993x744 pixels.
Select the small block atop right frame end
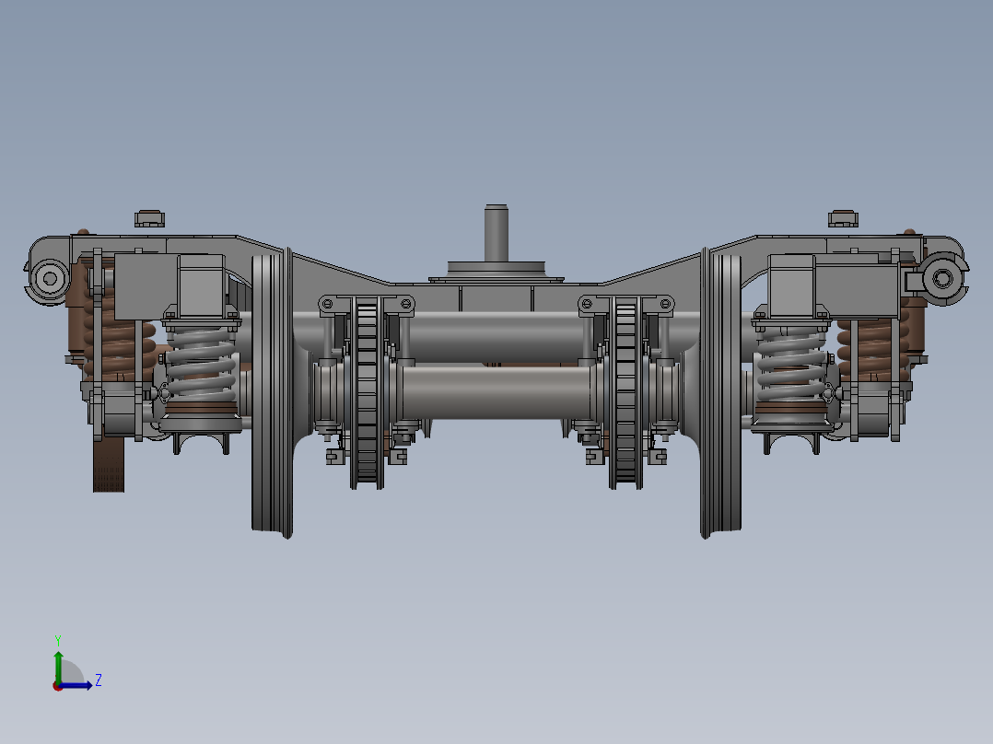[843, 218]
